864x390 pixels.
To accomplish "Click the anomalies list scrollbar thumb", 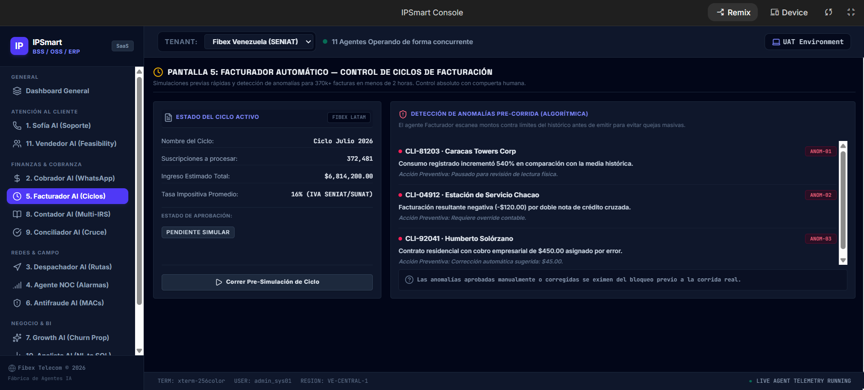I will 843,200.
